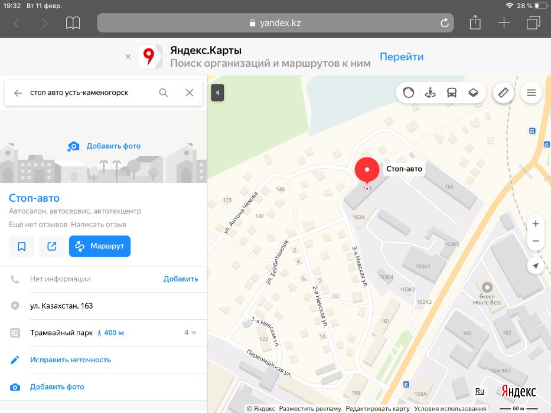The height and width of the screenshot is (413, 551).
Task: Open the Safari share sheet
Action: pos(475,22)
